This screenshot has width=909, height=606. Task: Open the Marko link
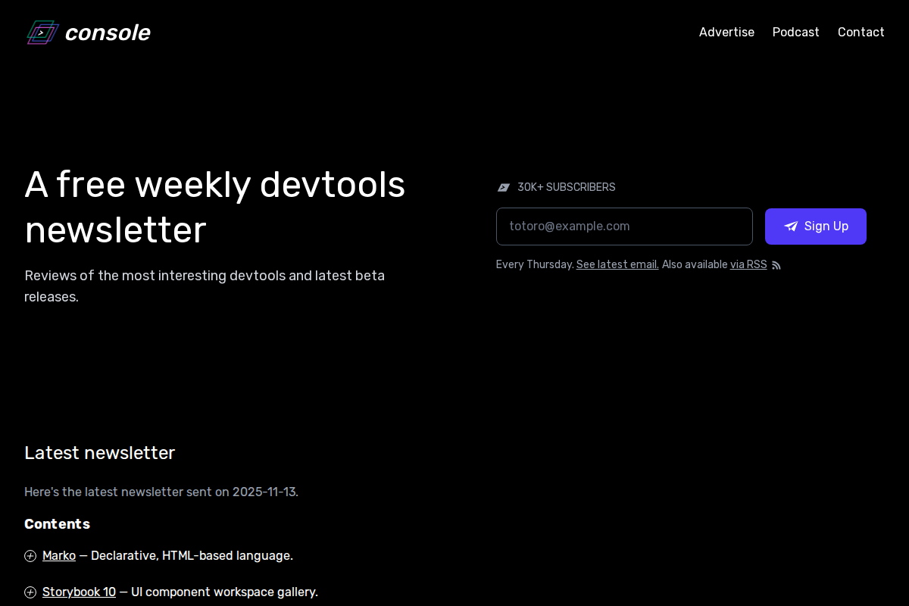pyautogui.click(x=59, y=555)
